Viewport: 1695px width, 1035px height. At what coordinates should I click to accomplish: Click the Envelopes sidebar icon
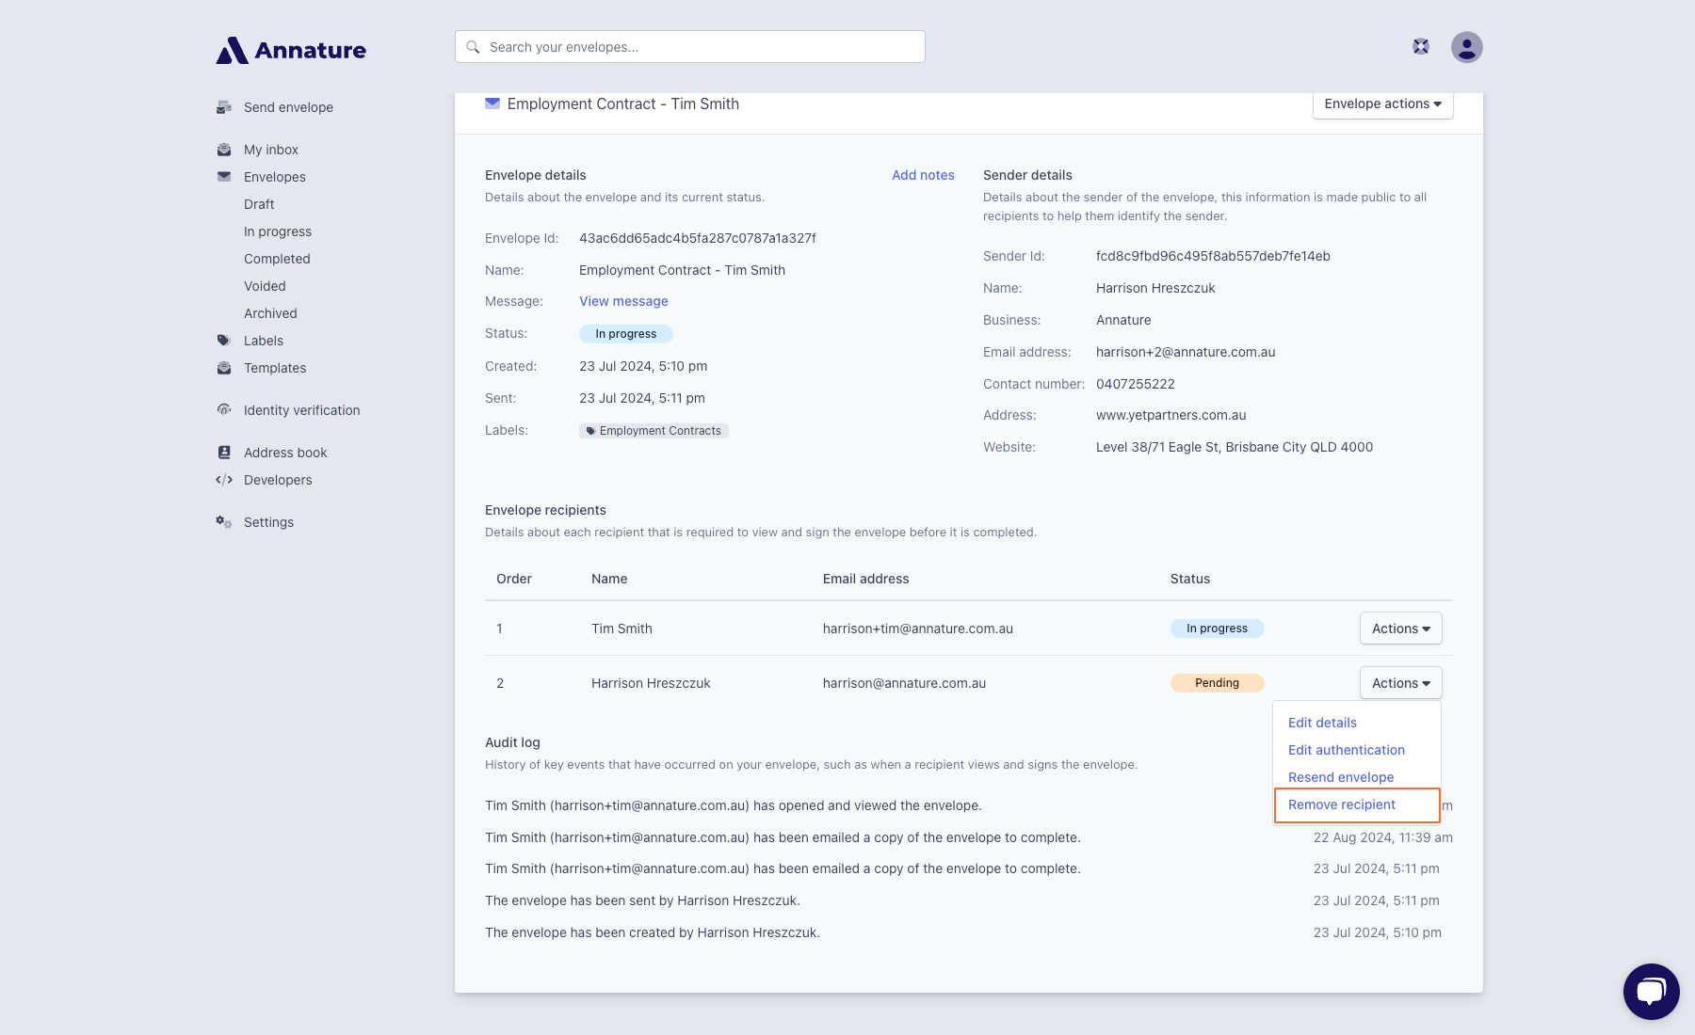224,177
